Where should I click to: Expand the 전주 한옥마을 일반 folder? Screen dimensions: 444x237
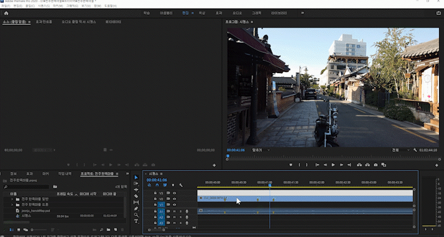pos(12,198)
